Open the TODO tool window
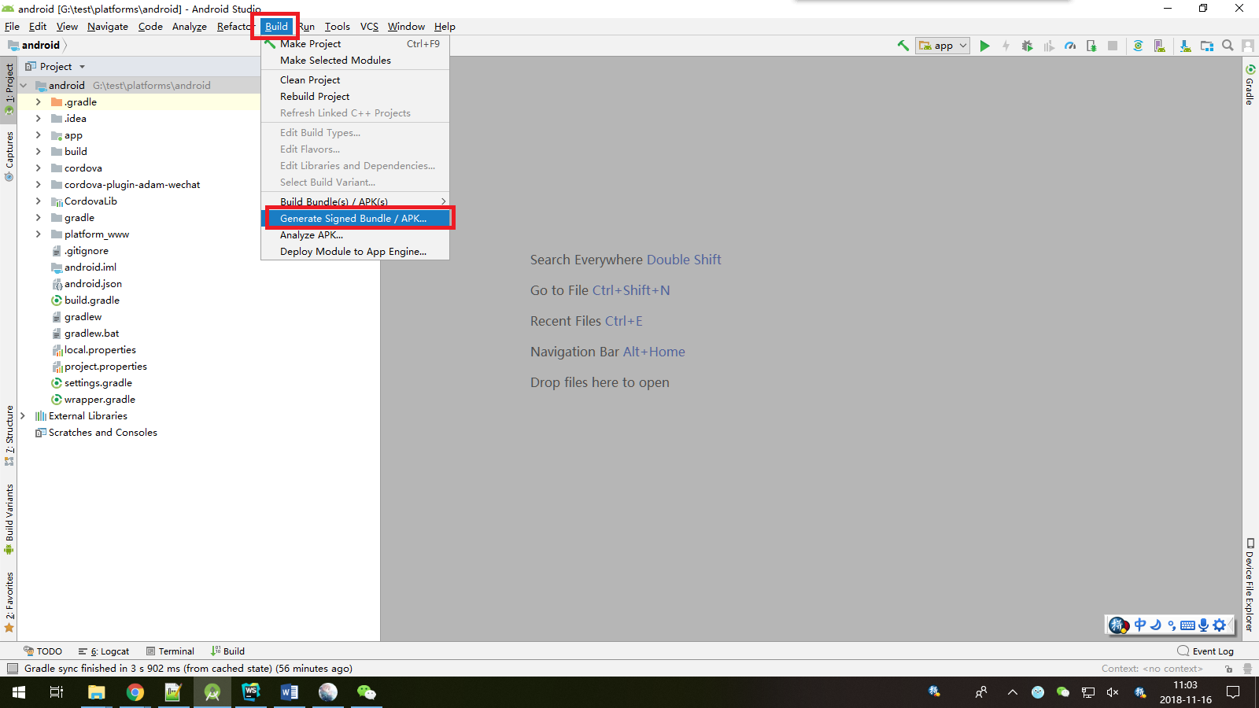The width and height of the screenshot is (1259, 708). pos(42,651)
